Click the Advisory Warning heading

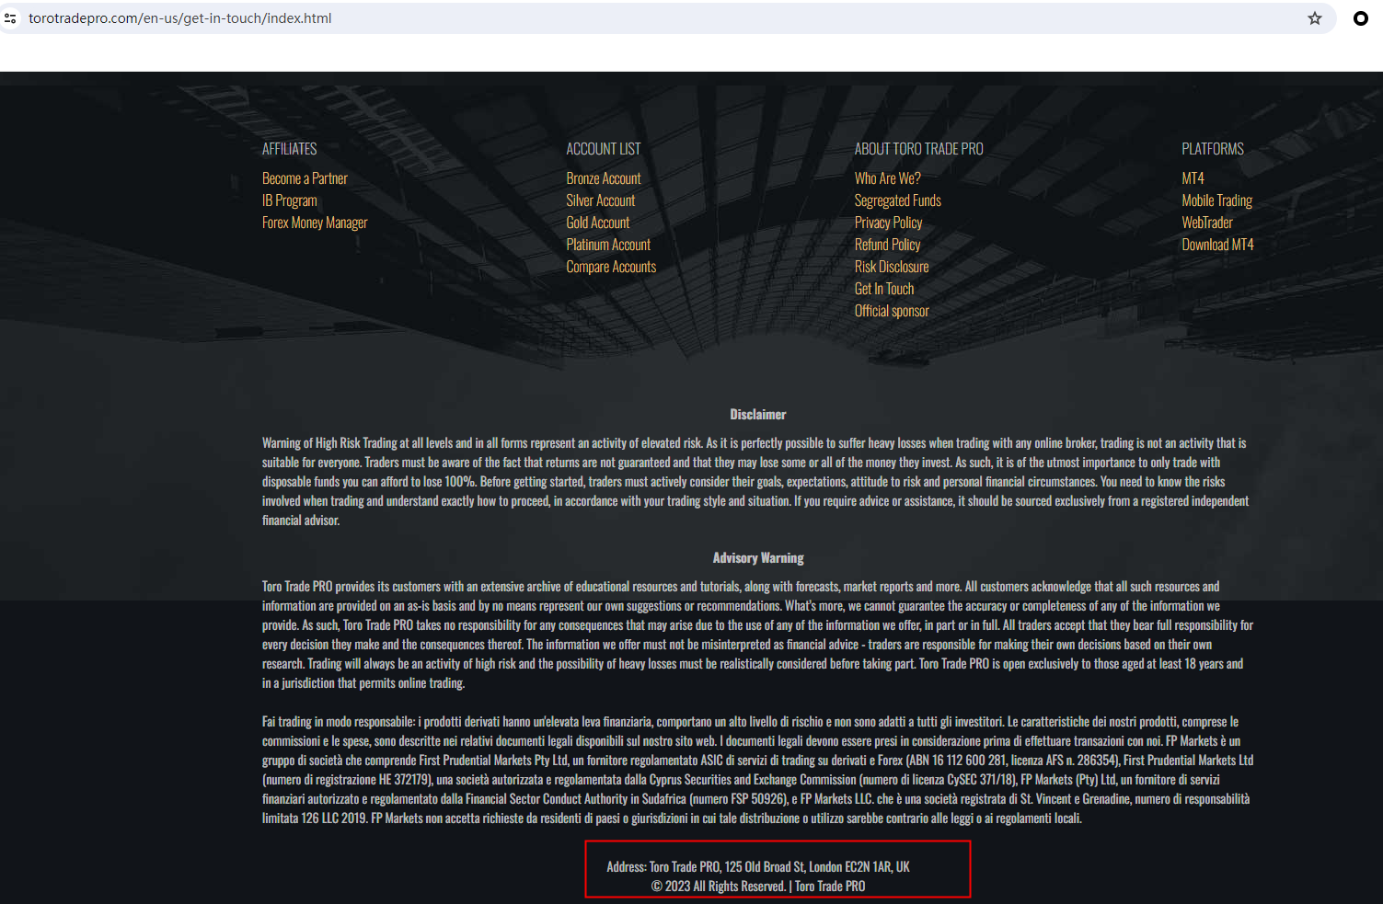point(758,558)
